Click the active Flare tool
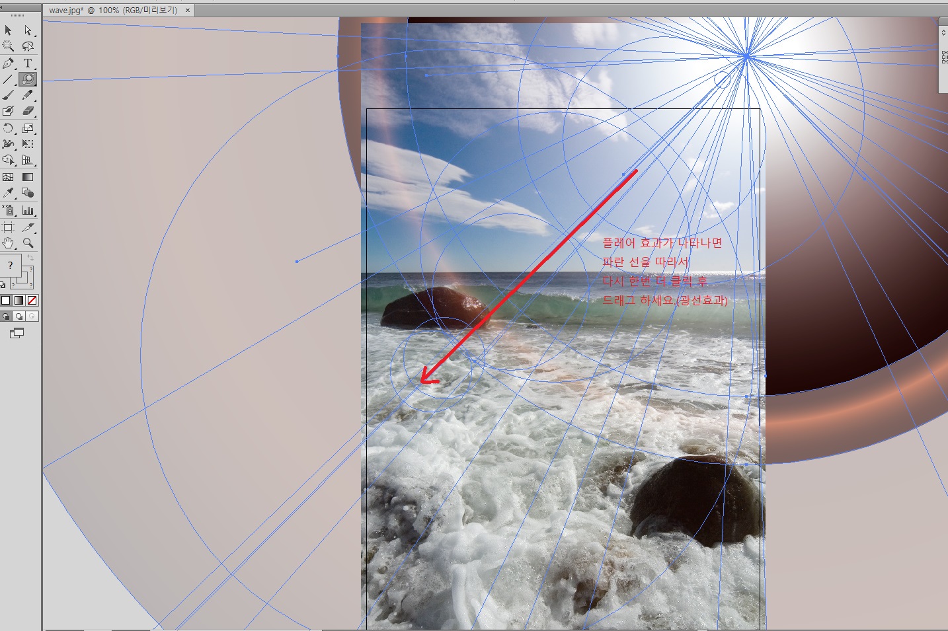 pyautogui.click(x=28, y=79)
